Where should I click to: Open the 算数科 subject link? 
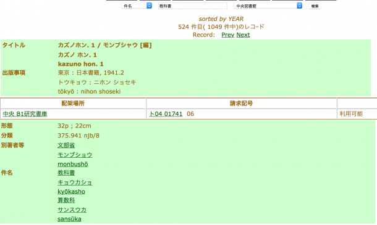click(x=66, y=200)
